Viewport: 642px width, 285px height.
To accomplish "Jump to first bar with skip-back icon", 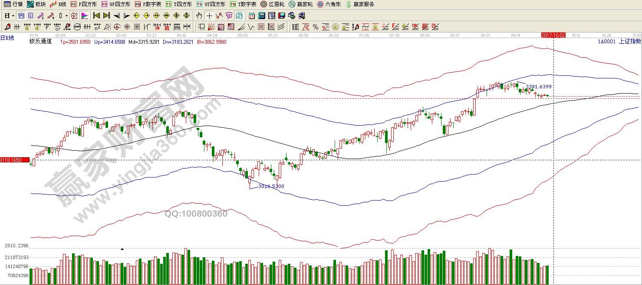I will tap(96, 16).
